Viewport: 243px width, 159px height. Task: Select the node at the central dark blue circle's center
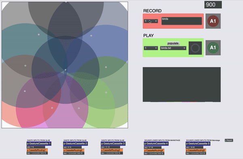pyautogui.click(x=65, y=70)
